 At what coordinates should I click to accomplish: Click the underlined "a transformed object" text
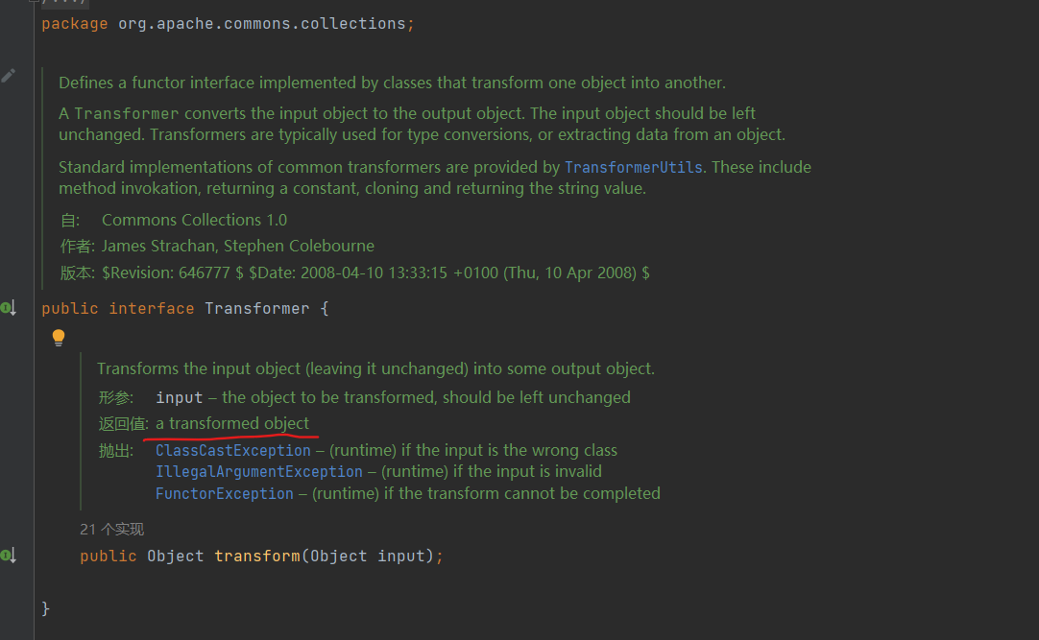232,423
